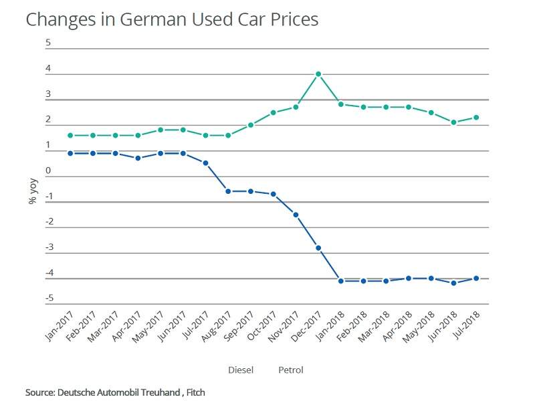Click the '% yoy' y-axis title
535x401 pixels.
[32, 190]
